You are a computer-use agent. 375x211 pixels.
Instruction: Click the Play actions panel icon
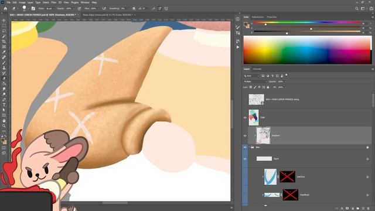point(238,47)
